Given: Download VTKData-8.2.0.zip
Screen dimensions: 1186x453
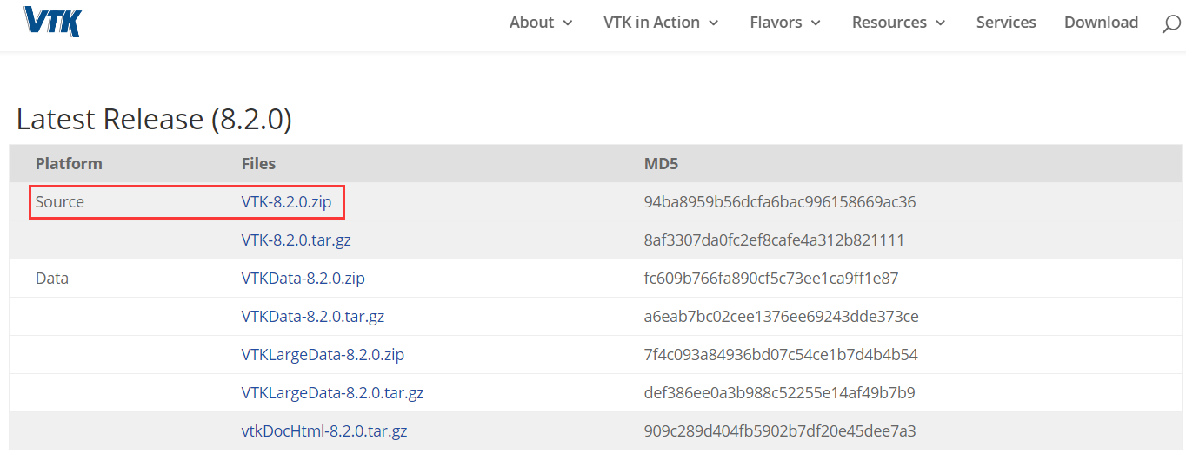Looking at the screenshot, I should coord(303,279).
